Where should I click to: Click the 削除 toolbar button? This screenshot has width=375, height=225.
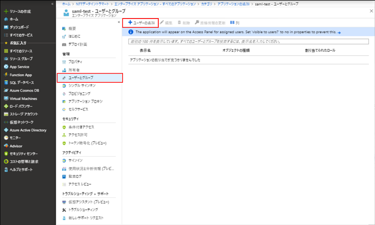point(184,23)
